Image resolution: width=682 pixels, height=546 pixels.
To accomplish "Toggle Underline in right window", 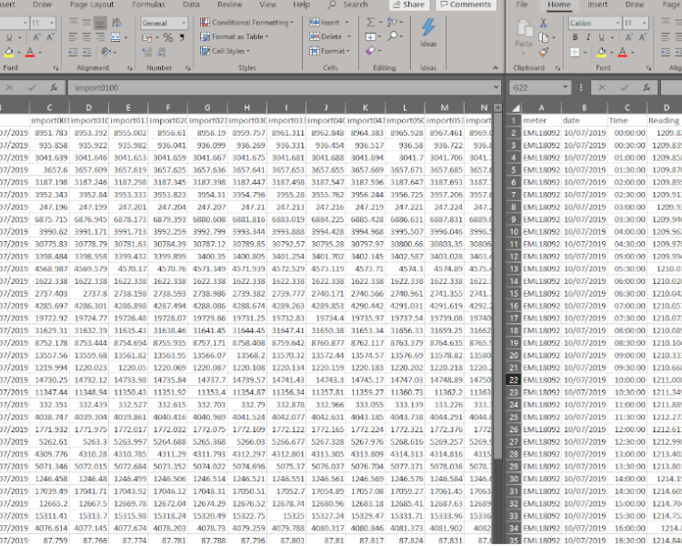I will point(602,37).
